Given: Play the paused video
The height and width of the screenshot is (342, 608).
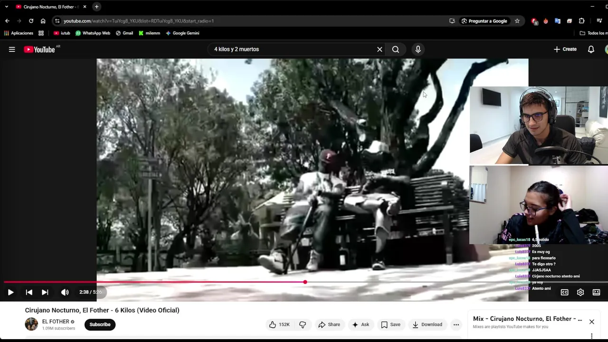Looking at the screenshot, I should point(10,292).
